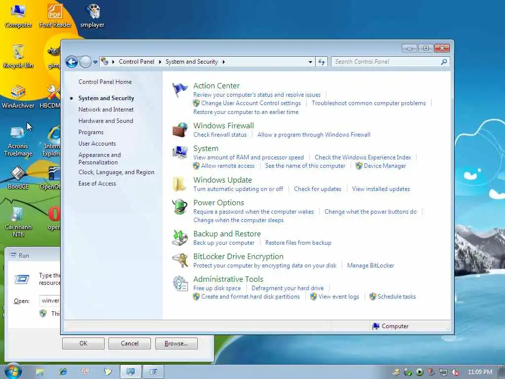Select Ease of Access category
505x379 pixels.
point(97,184)
